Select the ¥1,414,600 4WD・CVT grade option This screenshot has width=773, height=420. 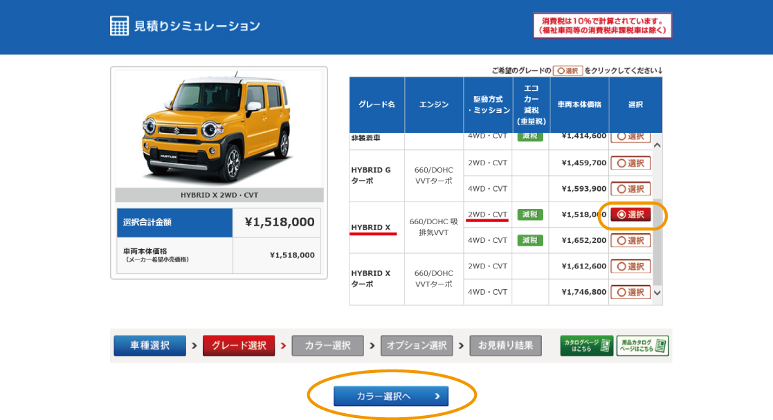click(x=630, y=137)
